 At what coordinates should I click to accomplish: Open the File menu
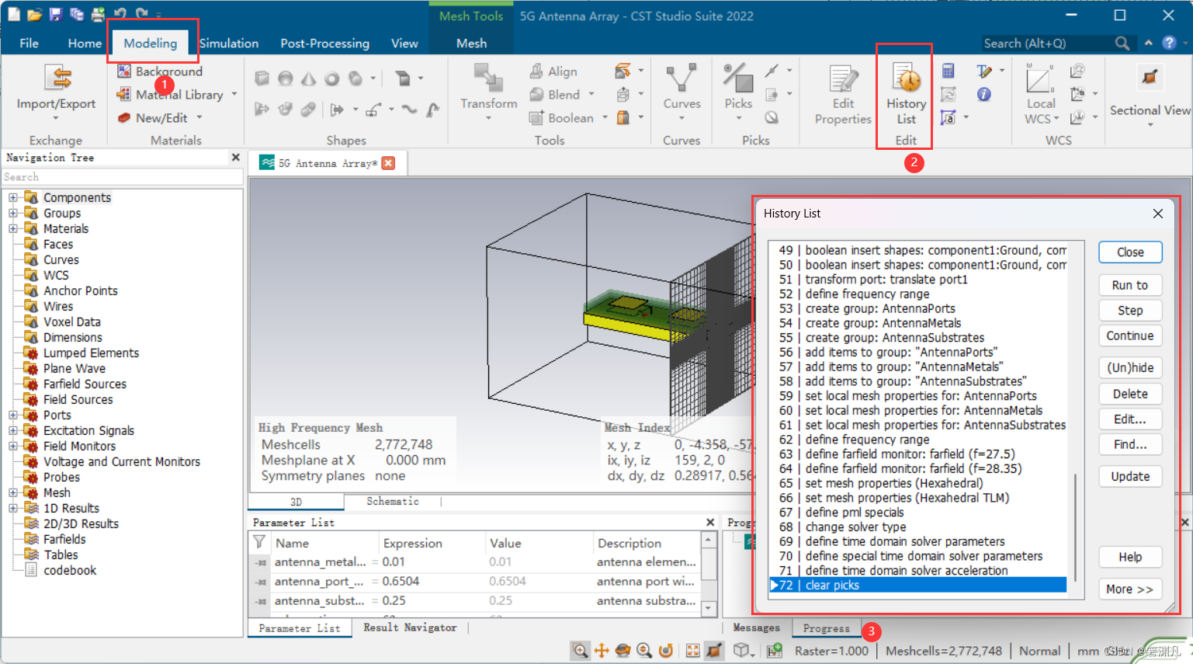29,43
